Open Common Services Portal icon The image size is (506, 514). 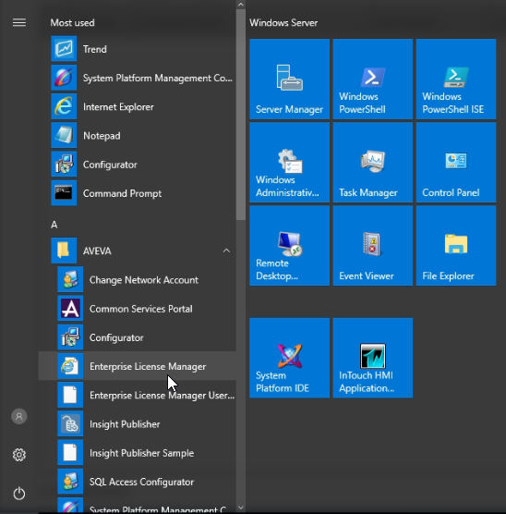point(70,309)
